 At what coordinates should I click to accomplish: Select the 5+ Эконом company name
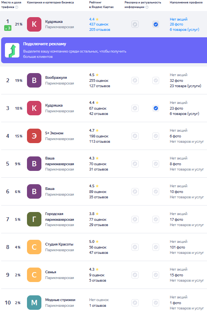(54, 133)
